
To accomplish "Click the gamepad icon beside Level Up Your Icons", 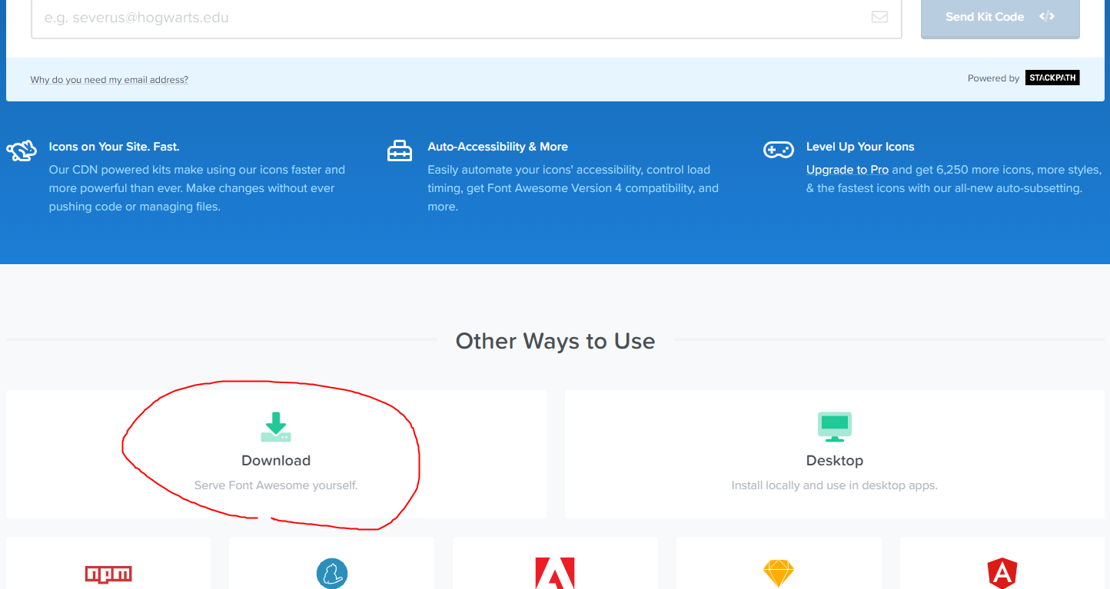I will 778,150.
